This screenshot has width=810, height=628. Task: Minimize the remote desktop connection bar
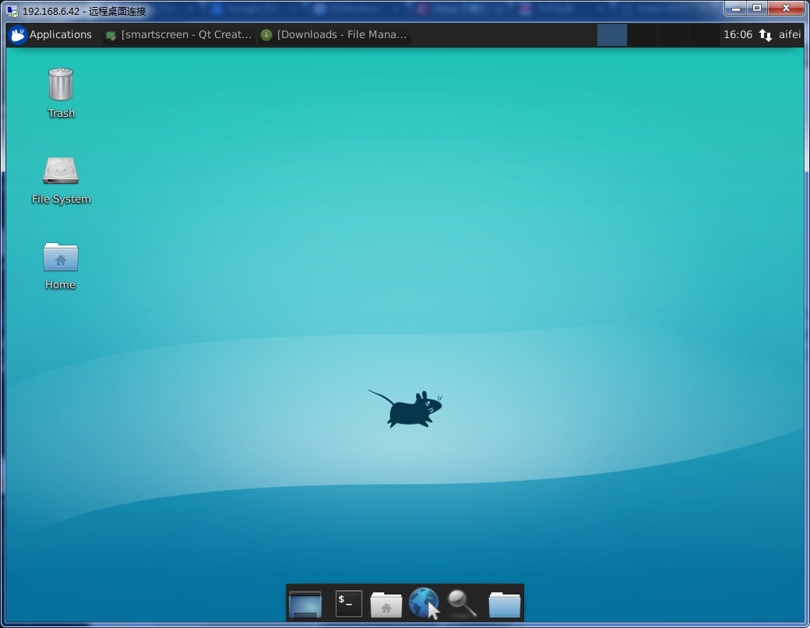tap(735, 9)
